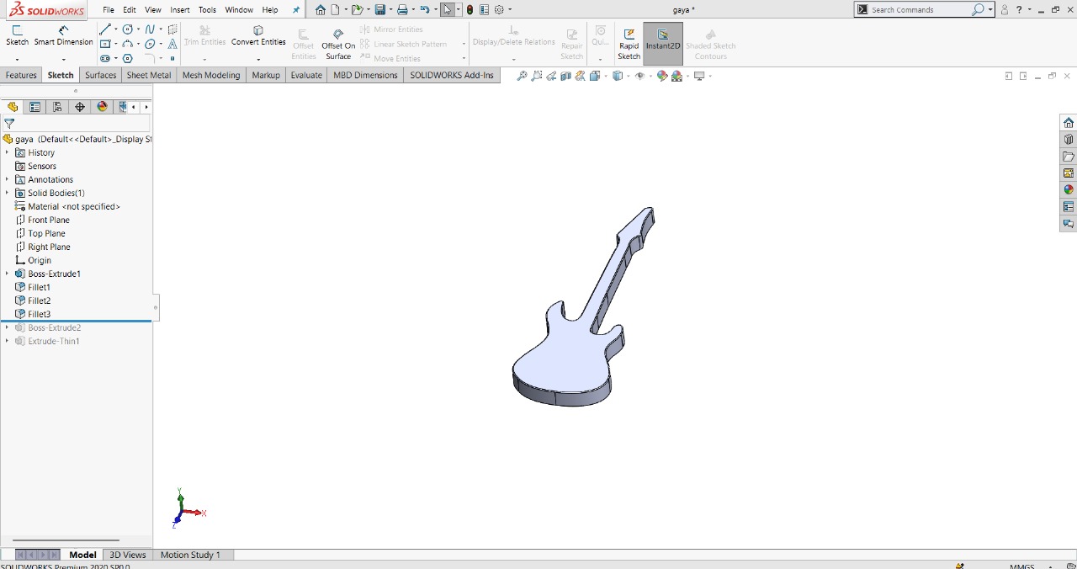
Task: Switch to the Features tab
Action: point(21,75)
